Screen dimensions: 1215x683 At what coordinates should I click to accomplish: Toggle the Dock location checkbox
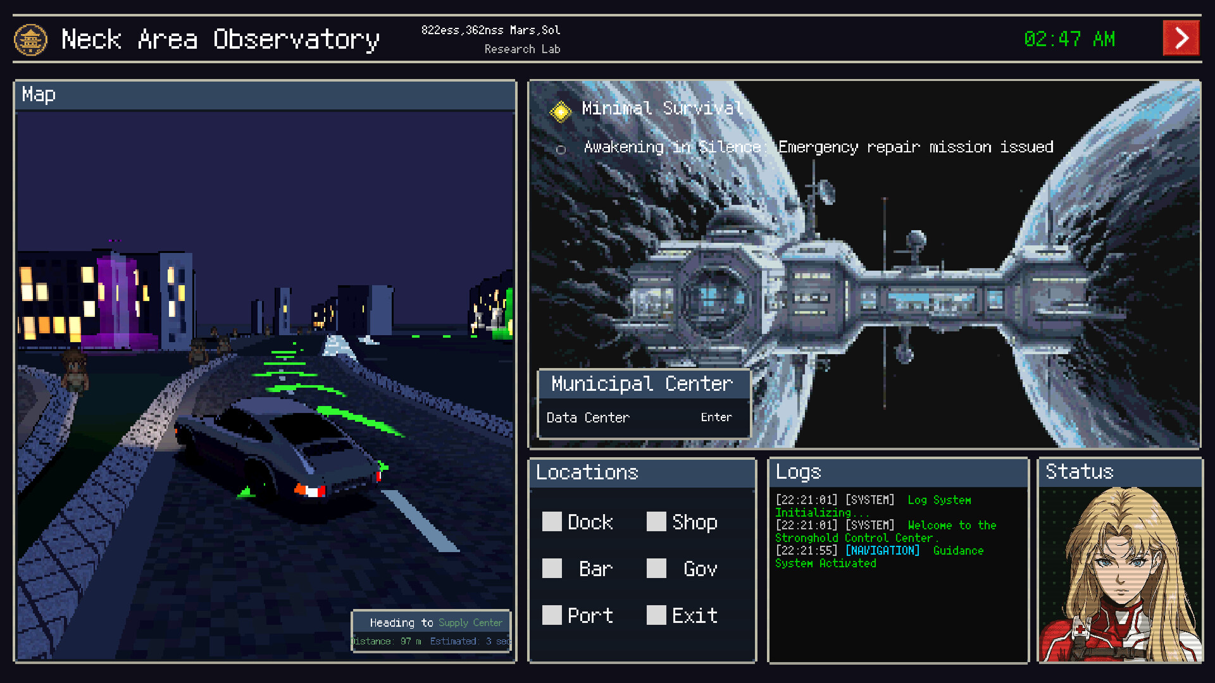click(x=552, y=522)
